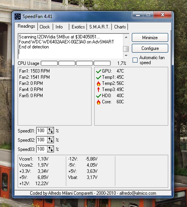187x207 pixels.
Task: Click the Speed01 spinner arrows
Action: click(51, 131)
